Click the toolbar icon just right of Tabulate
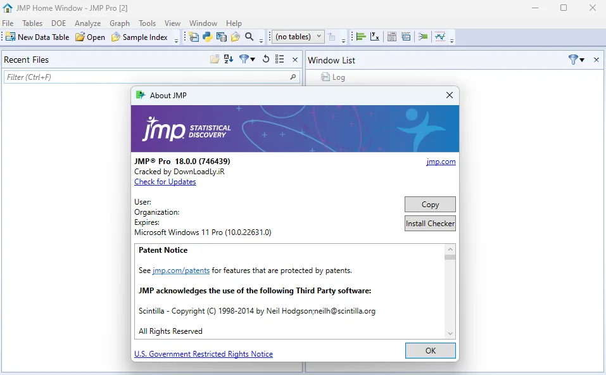 pos(406,37)
